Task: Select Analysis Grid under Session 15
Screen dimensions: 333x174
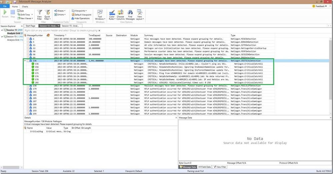Action: (x=15, y=40)
